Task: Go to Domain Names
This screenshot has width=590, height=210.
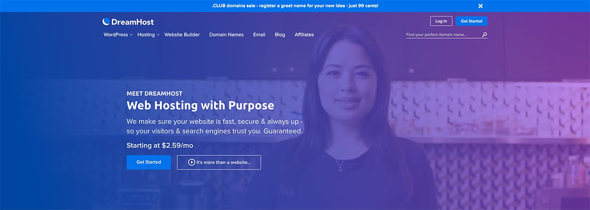Action: [226, 34]
